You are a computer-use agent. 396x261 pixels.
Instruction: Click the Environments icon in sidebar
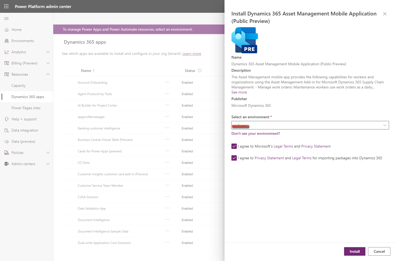tap(7, 41)
